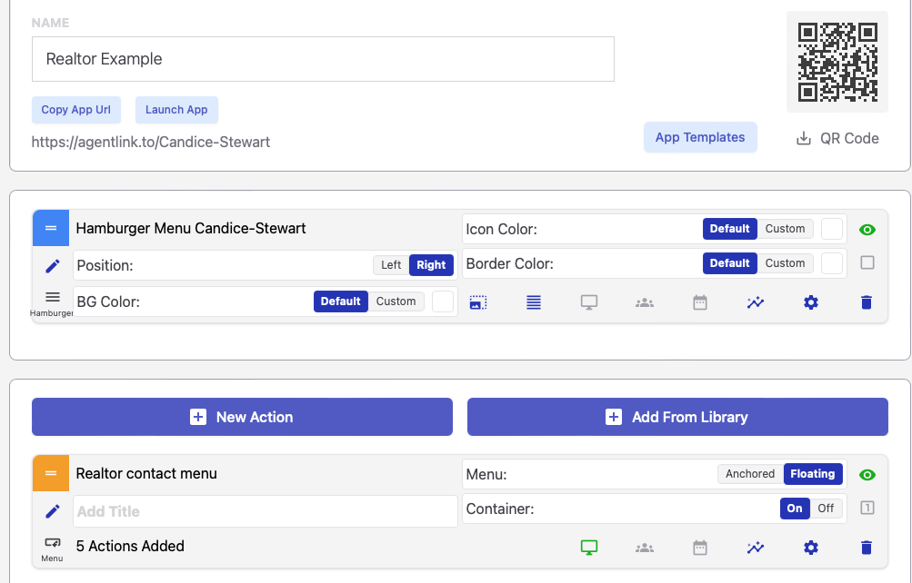Tick the checkbox beside Border Color row
This screenshot has height=583, width=912.
[x=867, y=263]
